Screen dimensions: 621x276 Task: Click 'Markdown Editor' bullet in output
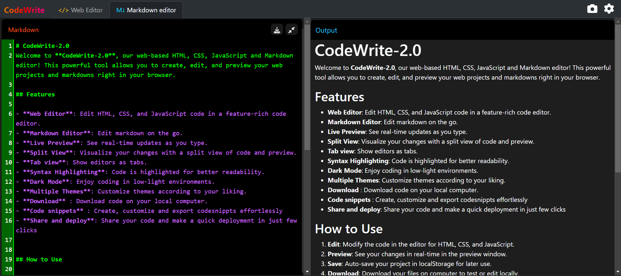click(x=393, y=122)
